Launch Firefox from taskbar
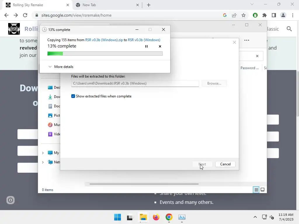The image size is (299, 224). (x=156, y=217)
